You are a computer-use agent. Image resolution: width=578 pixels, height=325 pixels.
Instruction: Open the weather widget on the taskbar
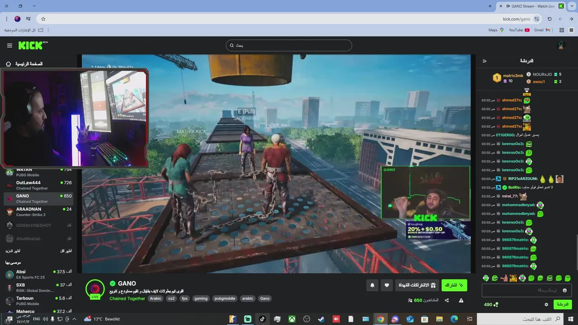102,319
